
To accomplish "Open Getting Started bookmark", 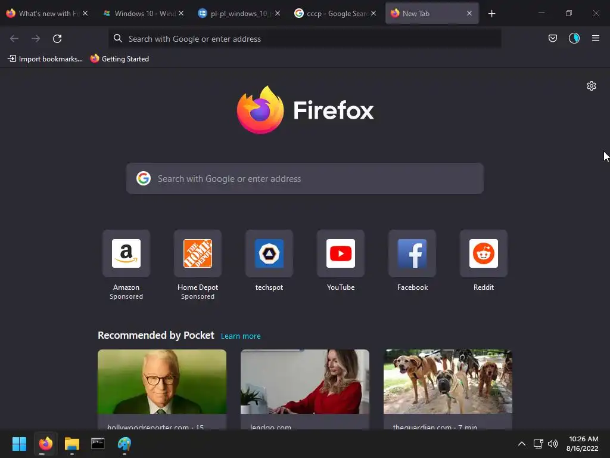I will [119, 59].
